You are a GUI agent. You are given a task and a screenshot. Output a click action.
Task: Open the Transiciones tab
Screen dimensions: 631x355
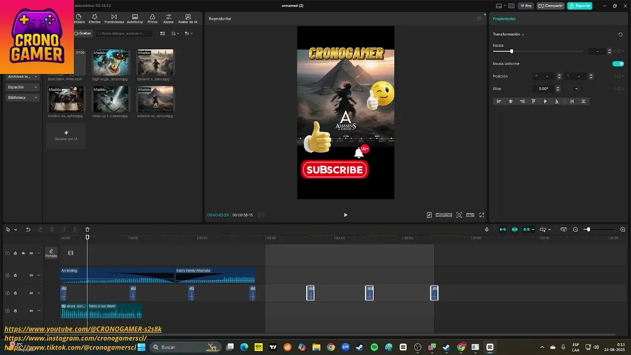pos(114,19)
